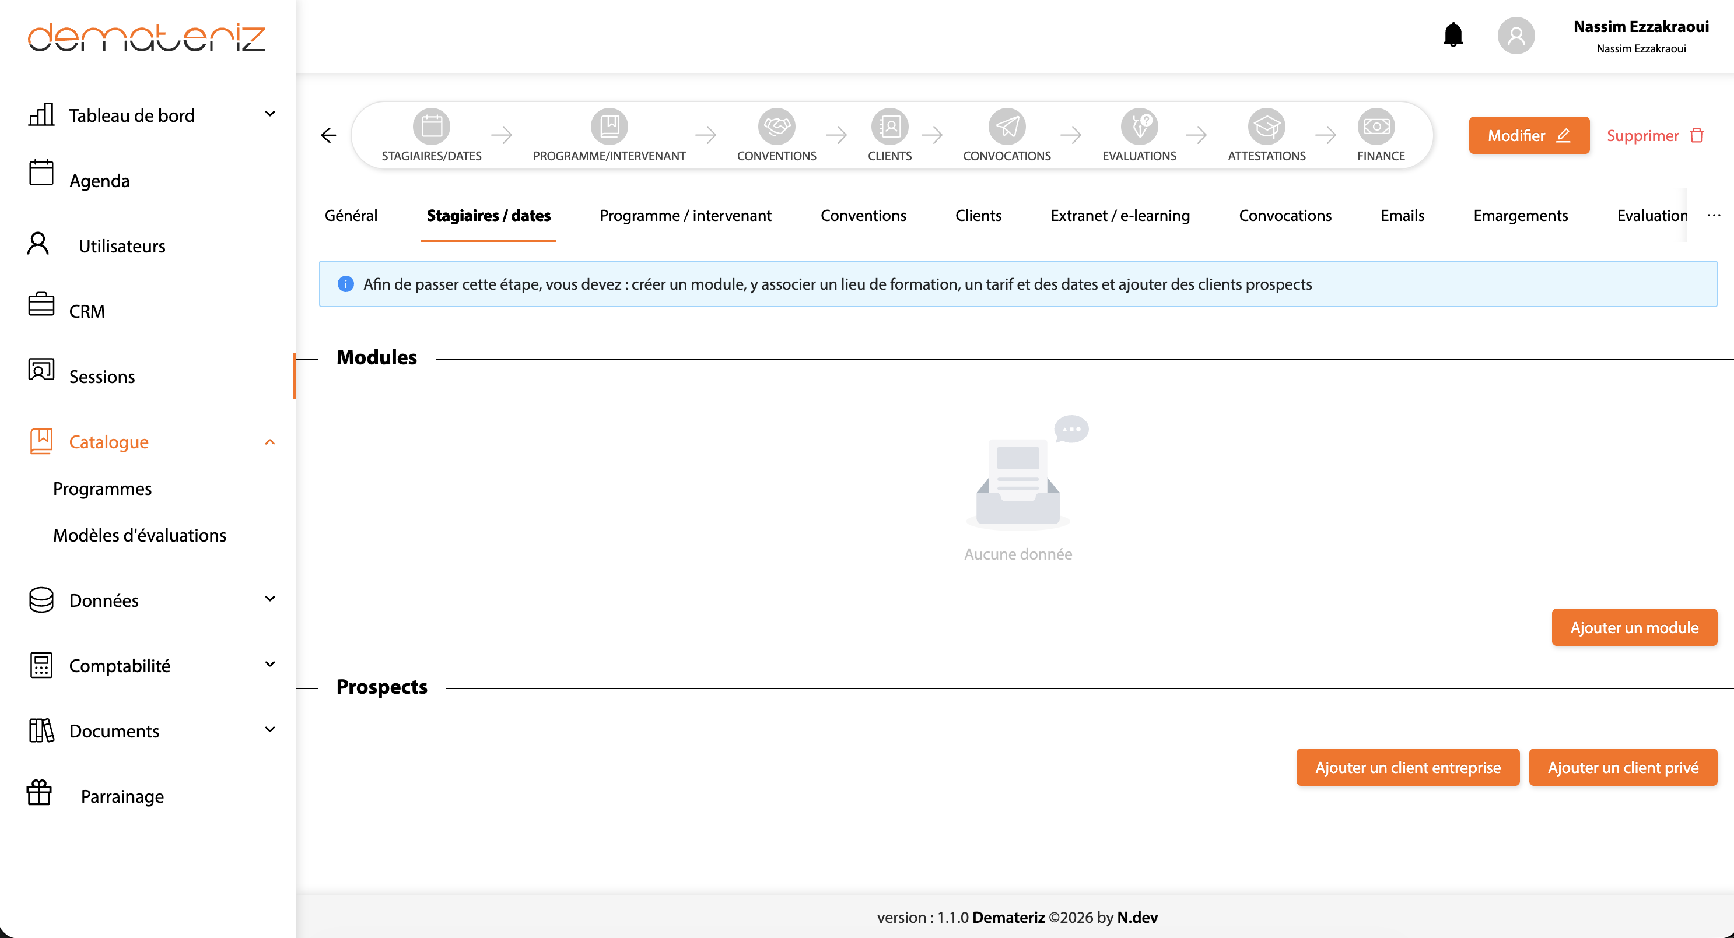Viewport: 1734px width, 938px height.
Task: Click the Agenda calendar icon
Action: (41, 172)
